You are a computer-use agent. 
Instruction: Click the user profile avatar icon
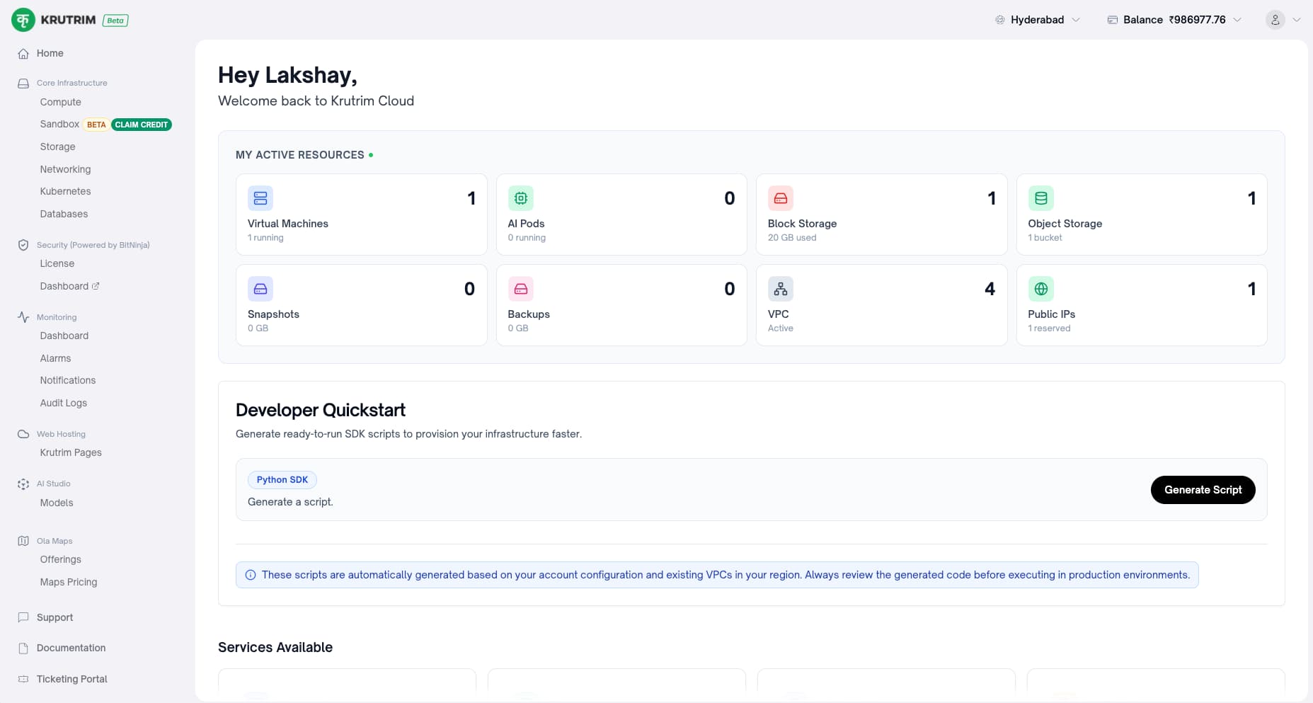coord(1275,20)
